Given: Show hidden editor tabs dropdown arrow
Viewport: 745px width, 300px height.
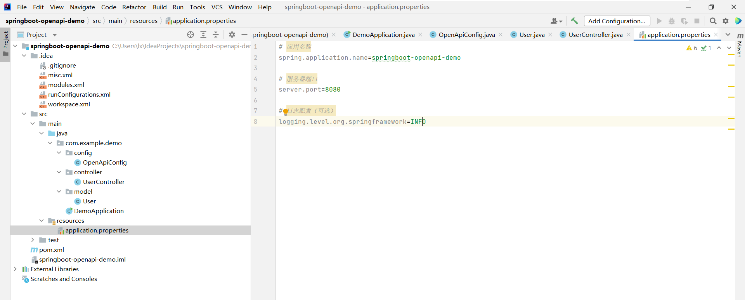Looking at the screenshot, I should [x=728, y=35].
